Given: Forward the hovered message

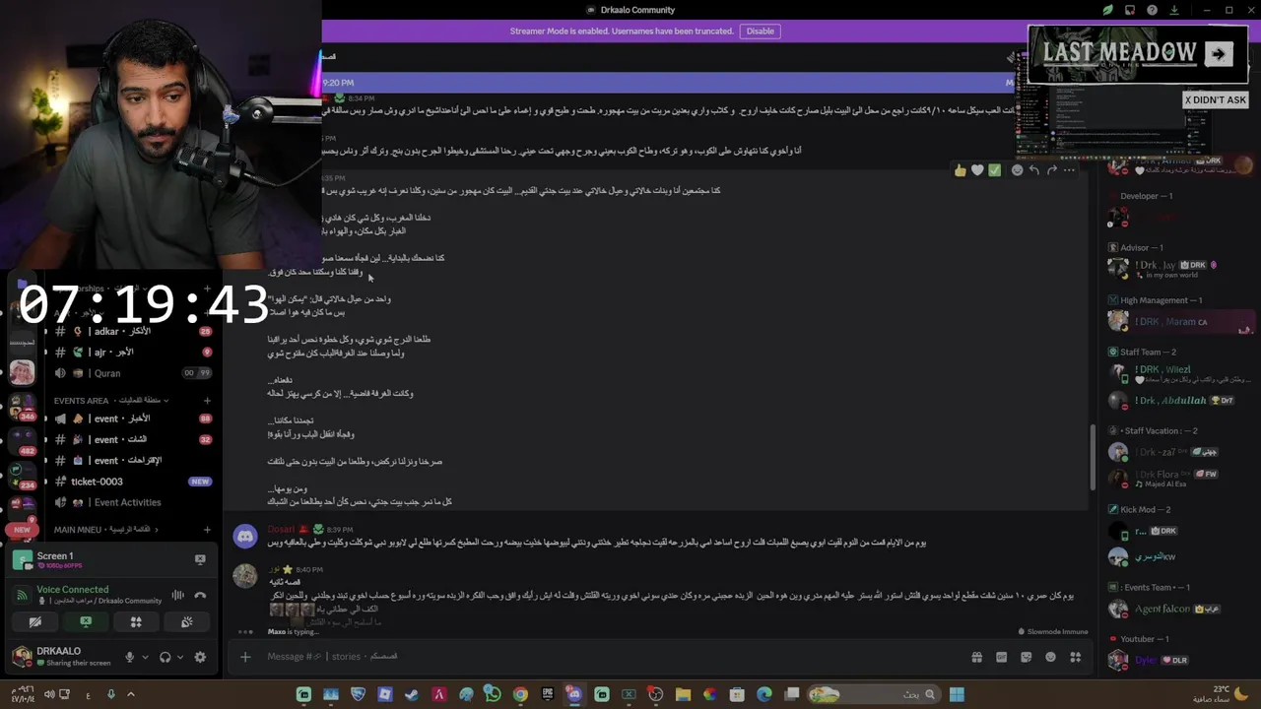Looking at the screenshot, I should point(1052,170).
